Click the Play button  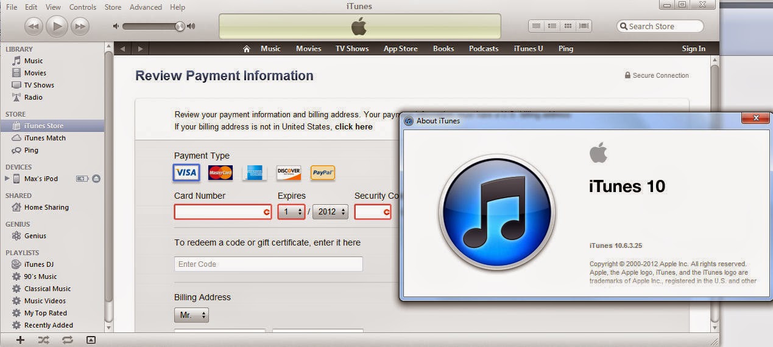pyautogui.click(x=57, y=26)
